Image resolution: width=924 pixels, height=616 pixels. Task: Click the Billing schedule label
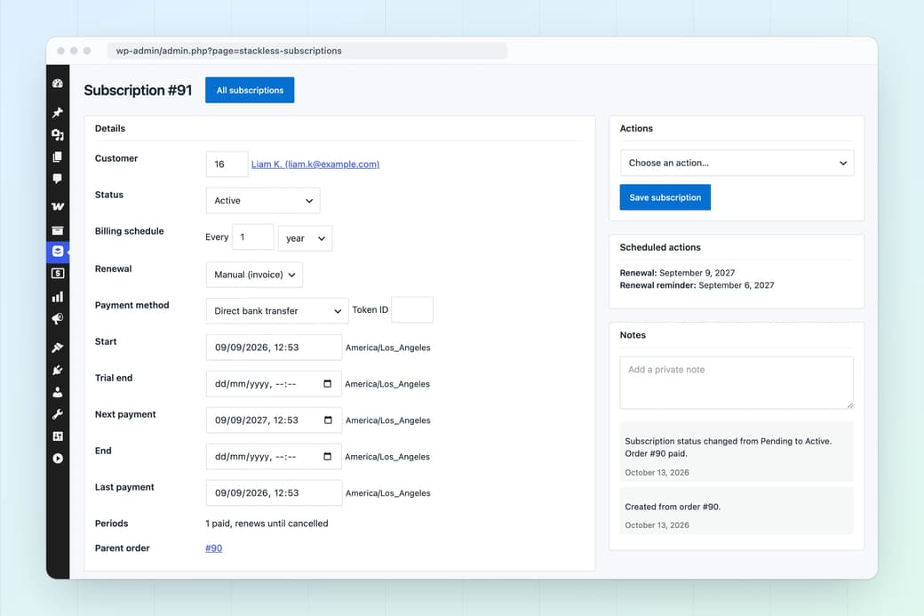[130, 231]
